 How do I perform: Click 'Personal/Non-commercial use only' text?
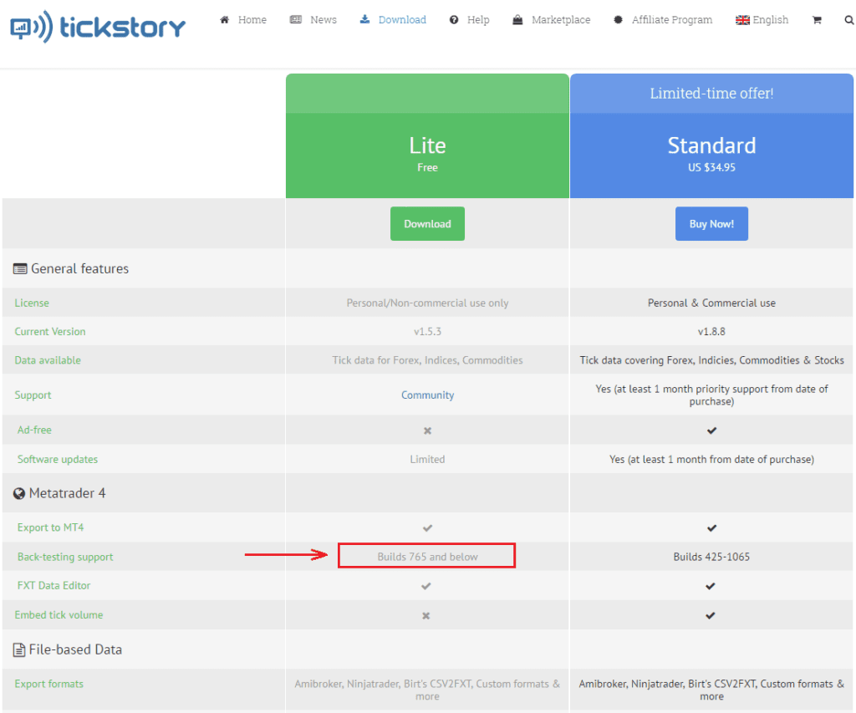(x=427, y=303)
